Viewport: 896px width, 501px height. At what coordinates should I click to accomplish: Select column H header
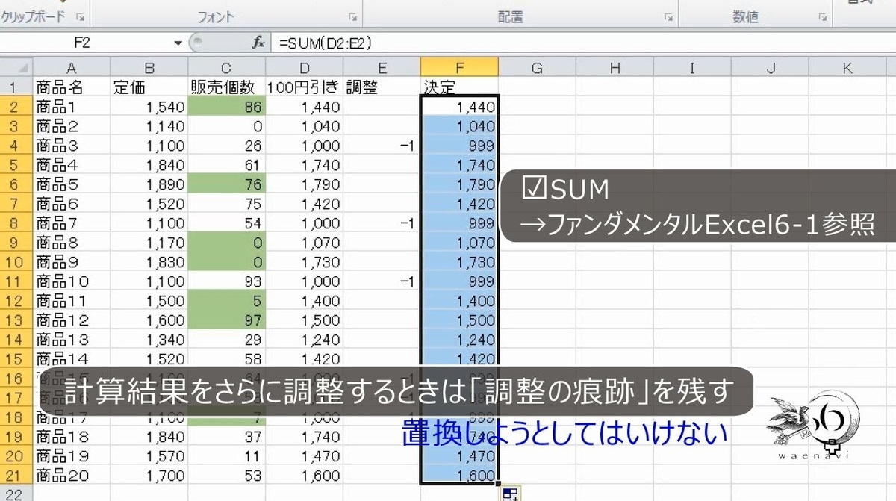[615, 68]
